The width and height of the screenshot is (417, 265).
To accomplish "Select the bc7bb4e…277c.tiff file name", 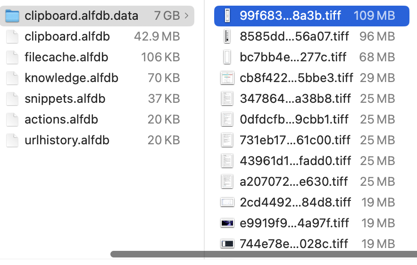I will (293, 58).
